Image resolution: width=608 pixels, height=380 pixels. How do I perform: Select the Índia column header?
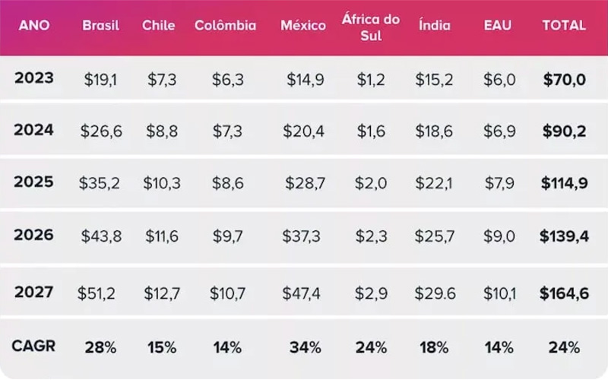pyautogui.click(x=434, y=25)
